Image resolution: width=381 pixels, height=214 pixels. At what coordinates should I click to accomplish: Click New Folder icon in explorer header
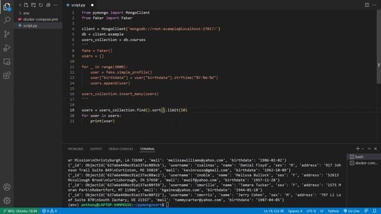pos(33,5)
